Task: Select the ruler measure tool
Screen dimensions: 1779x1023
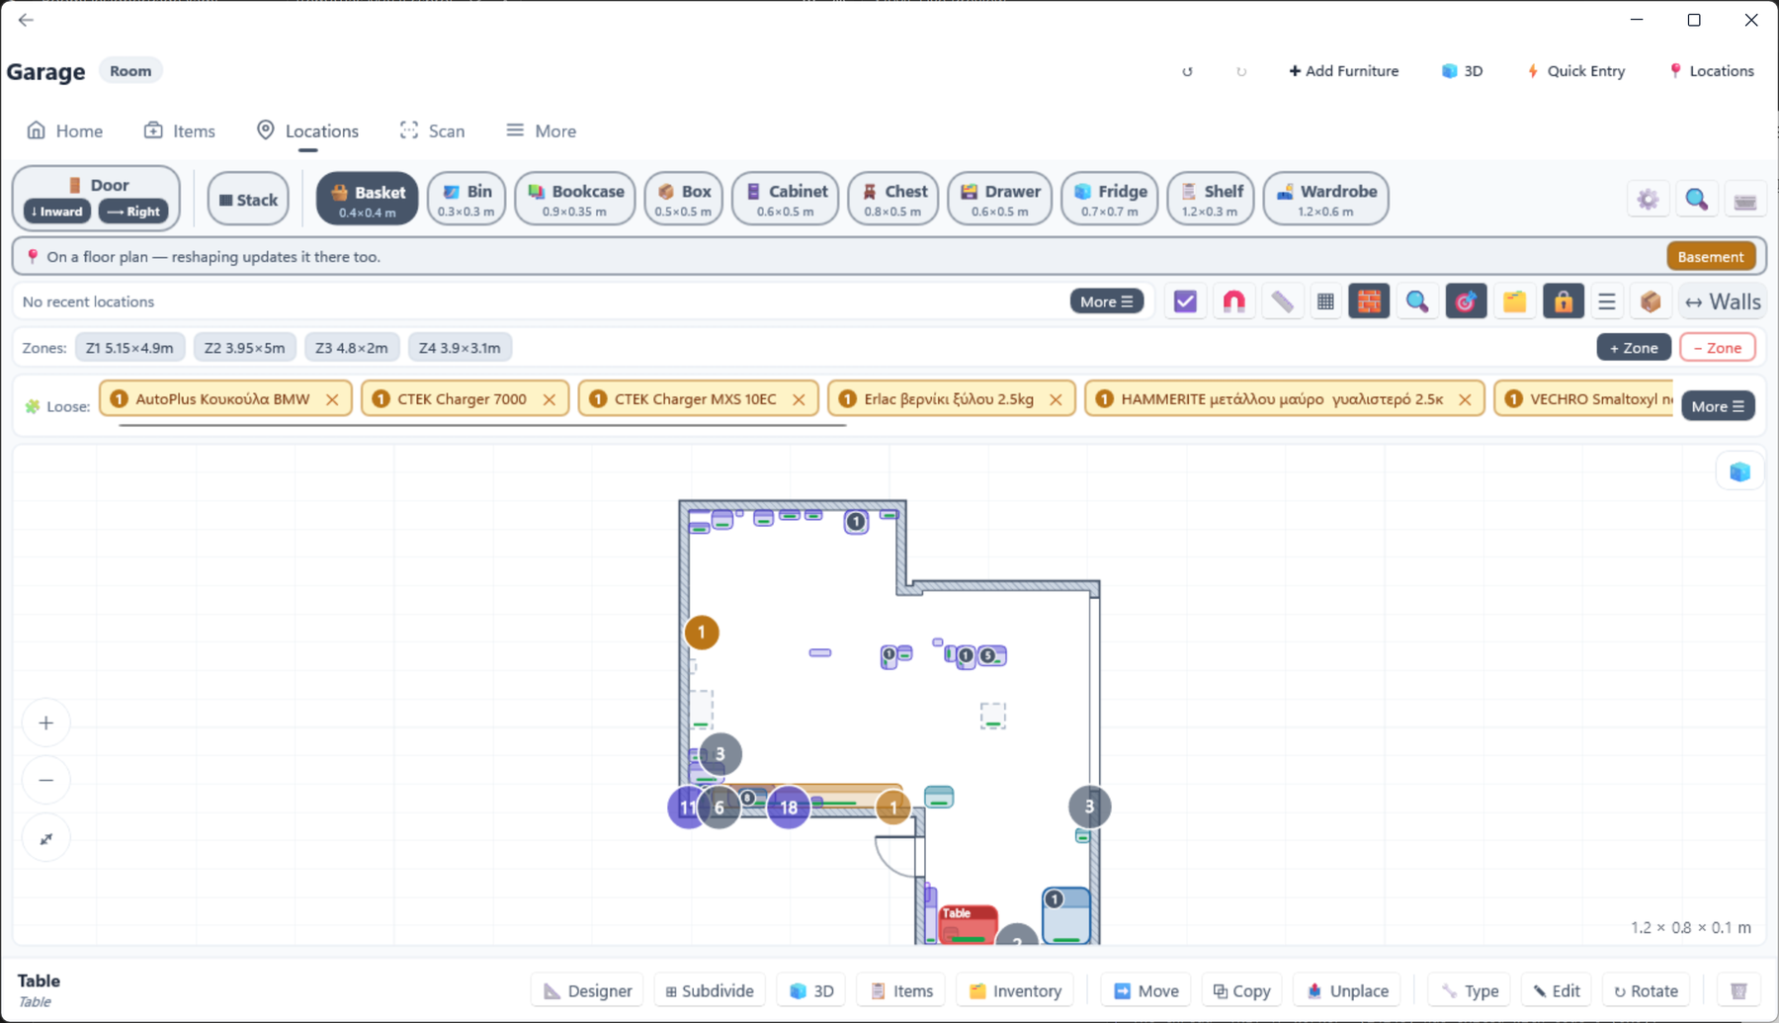Action: [x=1282, y=301]
